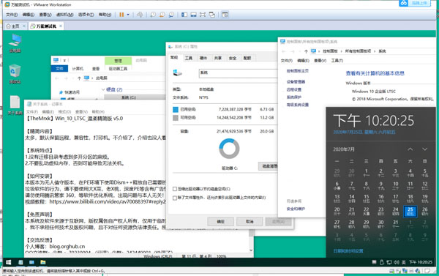Open the snapshot manager toolbar icon
439x276 pixels.
click(171, 15)
